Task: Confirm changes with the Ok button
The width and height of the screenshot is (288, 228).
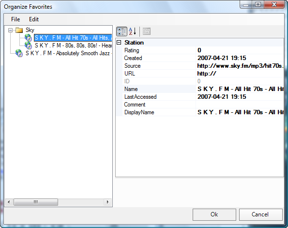Action: point(214,214)
